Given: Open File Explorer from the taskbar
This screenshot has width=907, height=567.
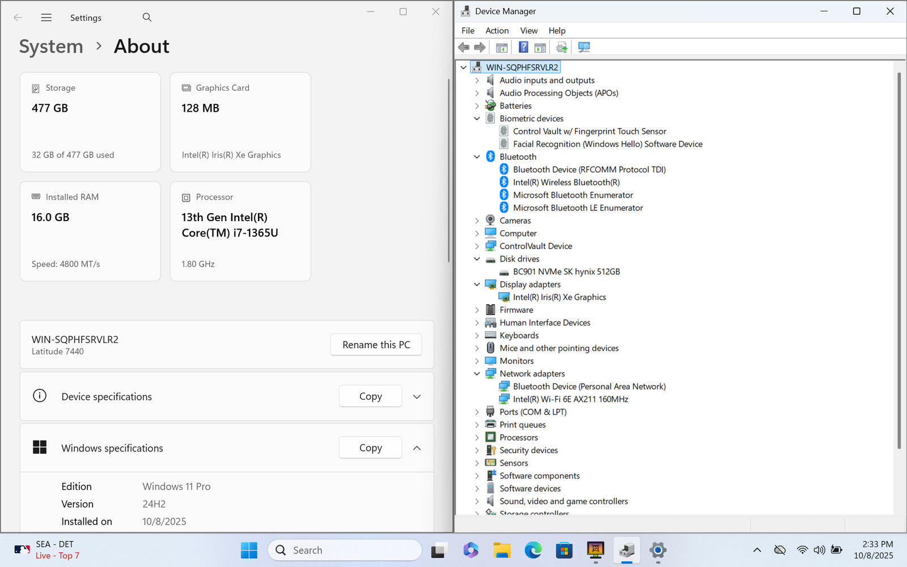Looking at the screenshot, I should pos(502,550).
